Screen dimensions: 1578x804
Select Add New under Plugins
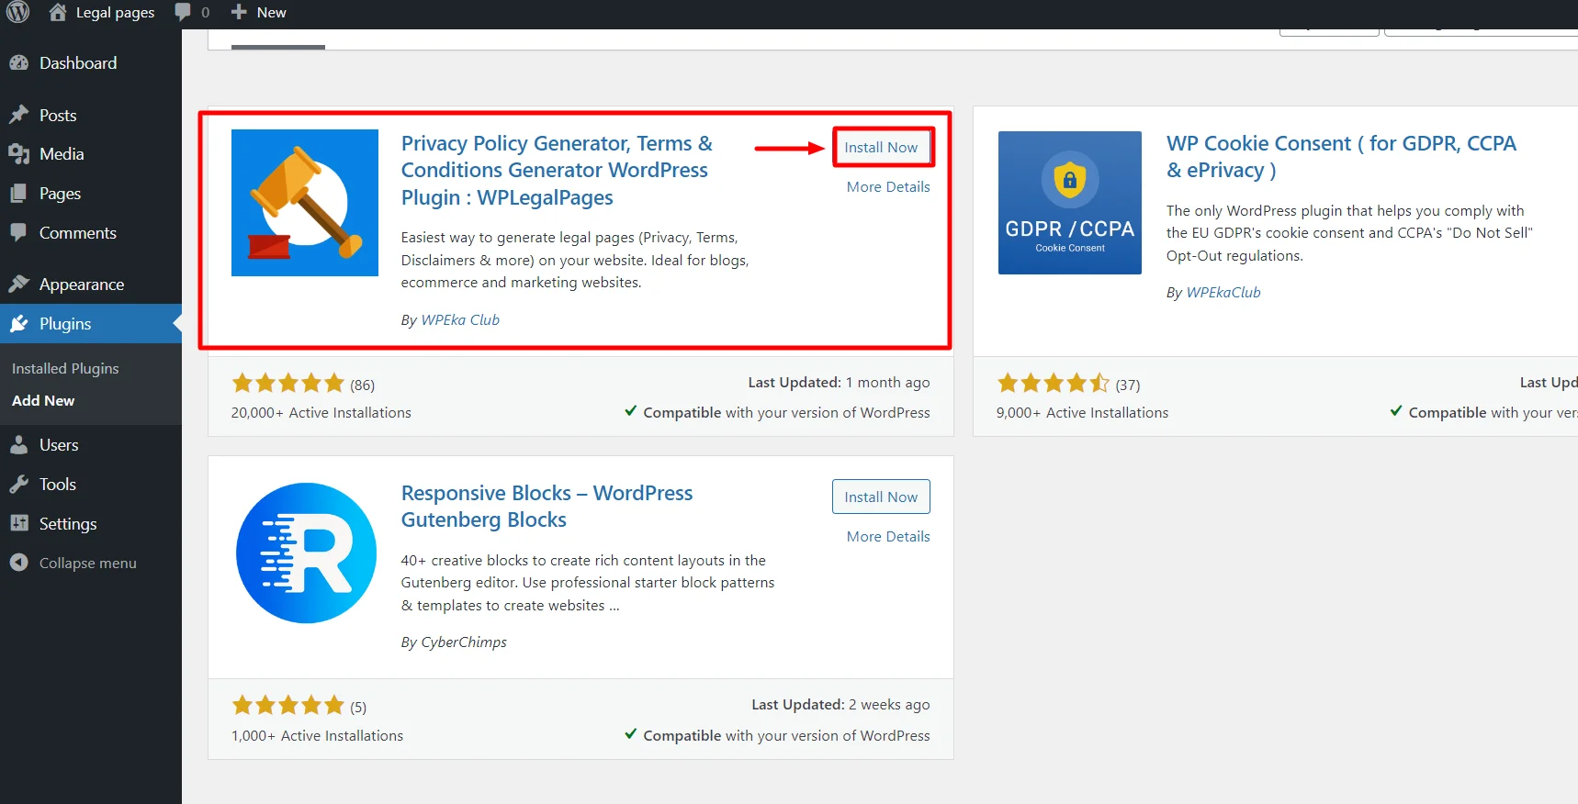tap(43, 401)
